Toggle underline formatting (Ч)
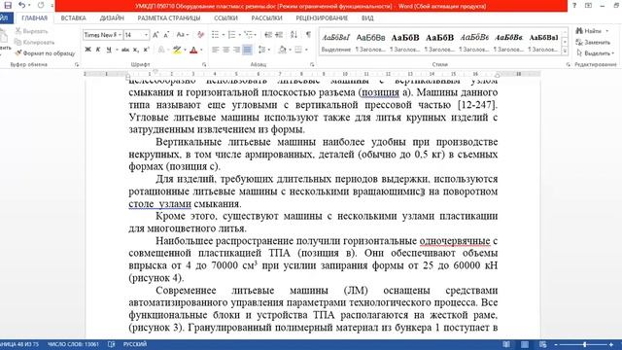The height and width of the screenshot is (350, 622). [108, 50]
